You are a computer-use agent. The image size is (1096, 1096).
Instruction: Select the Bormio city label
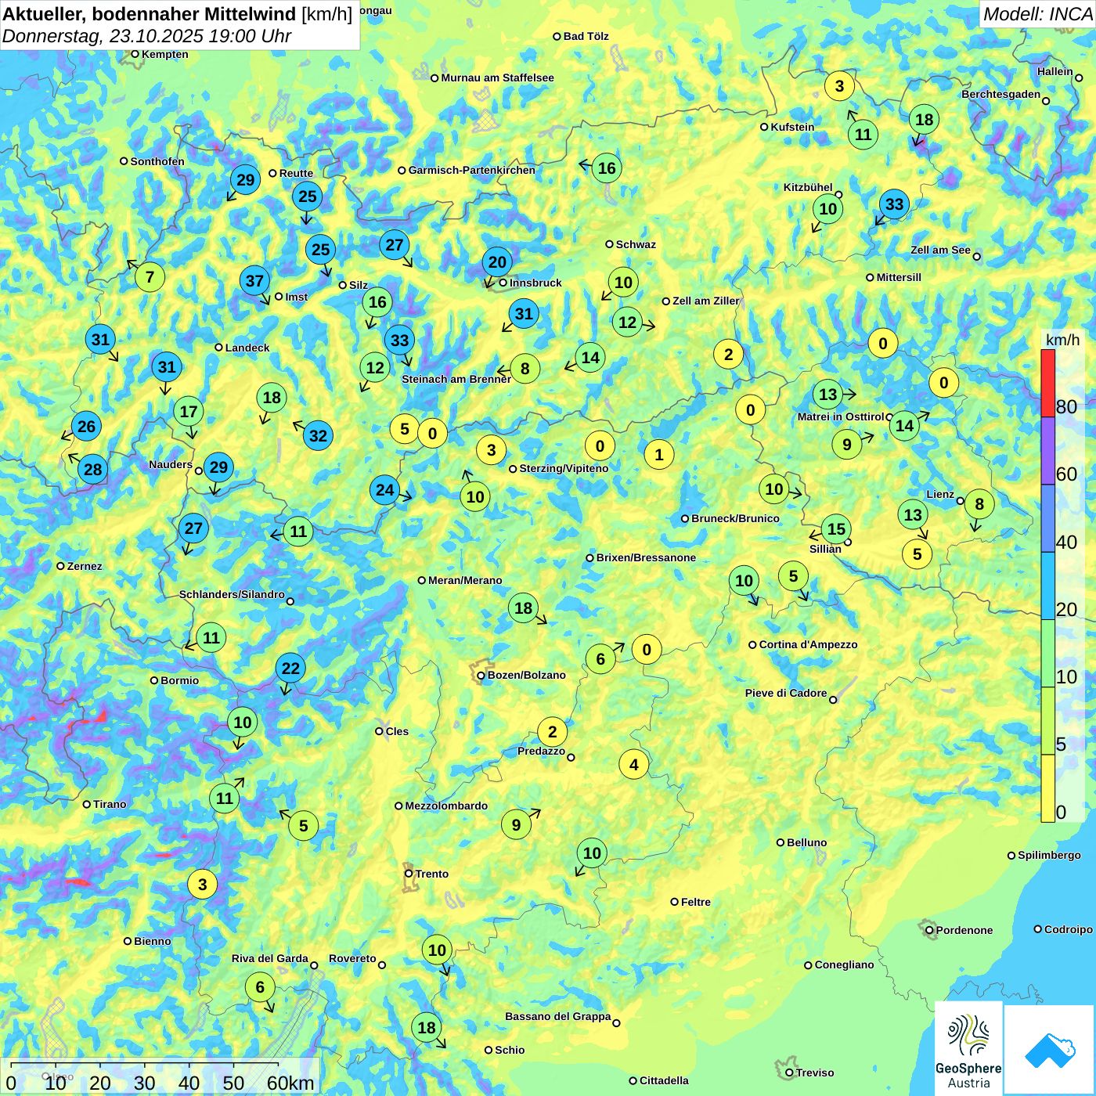(x=179, y=680)
